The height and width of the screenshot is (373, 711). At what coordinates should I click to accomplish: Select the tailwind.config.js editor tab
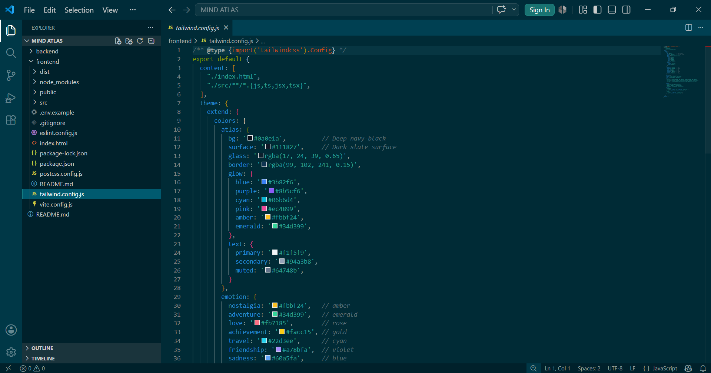[x=197, y=28]
